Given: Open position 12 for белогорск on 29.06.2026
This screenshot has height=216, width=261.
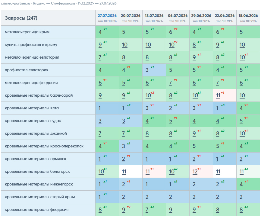Looking at the screenshot, I should [x=195, y=172].
